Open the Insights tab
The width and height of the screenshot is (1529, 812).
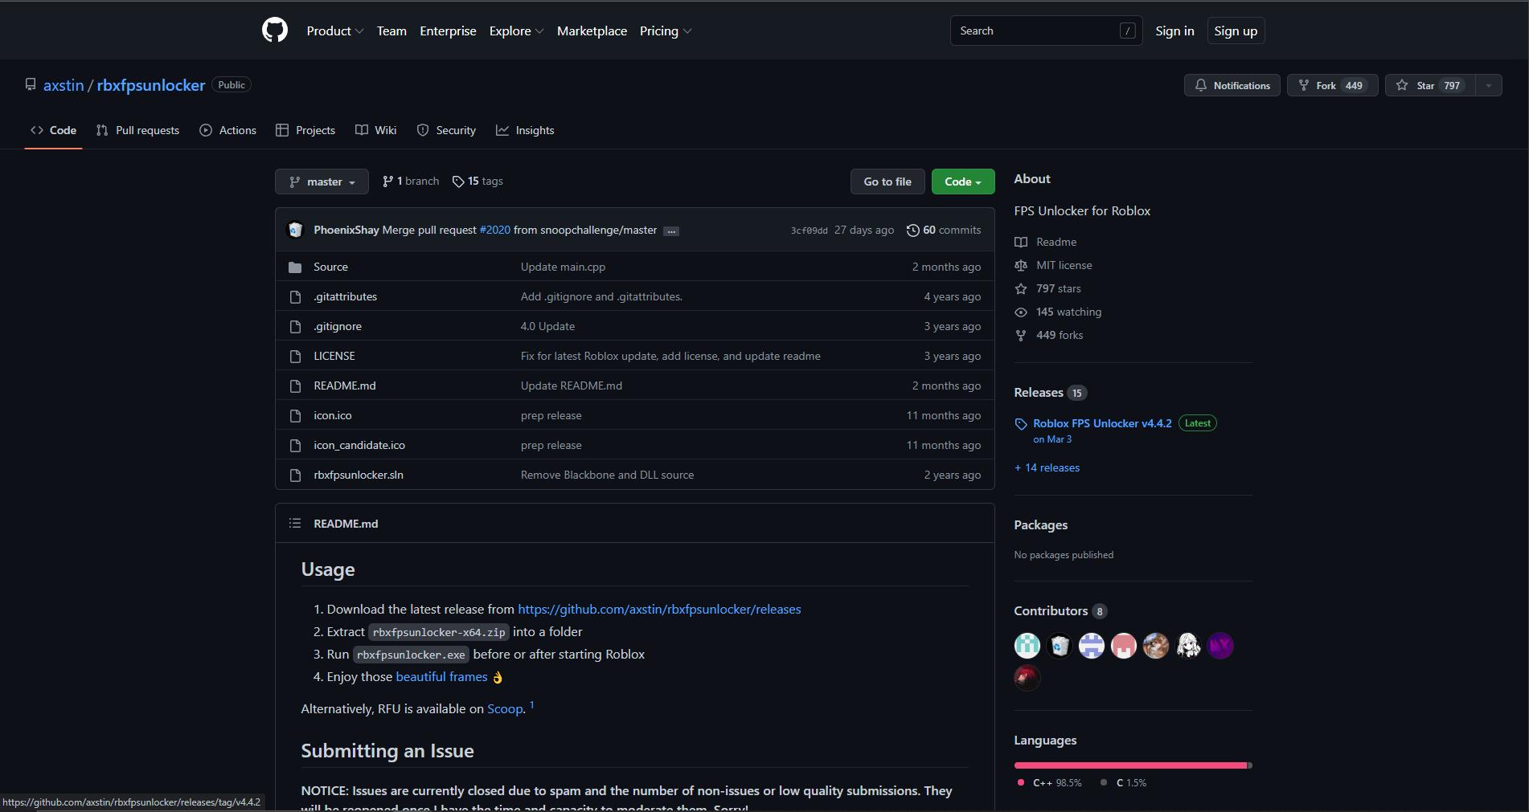click(x=525, y=130)
